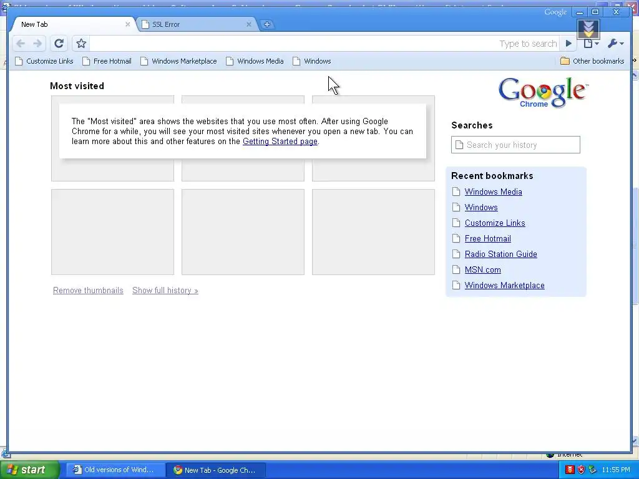Reload the page with the refresh icon
The height and width of the screenshot is (479, 639).
coord(59,43)
